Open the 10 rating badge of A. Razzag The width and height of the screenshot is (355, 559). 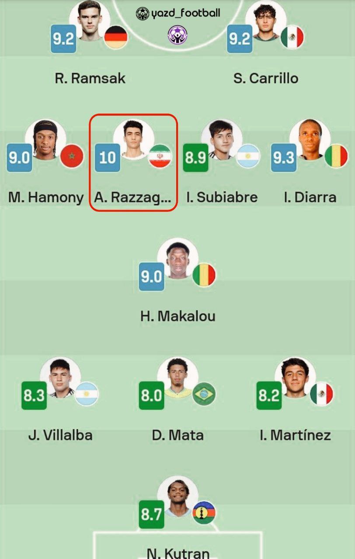coord(108,157)
